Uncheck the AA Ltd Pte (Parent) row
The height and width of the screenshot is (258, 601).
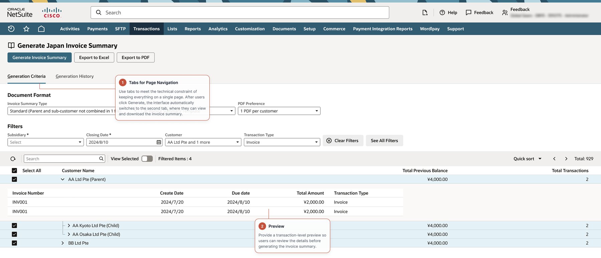point(14,179)
